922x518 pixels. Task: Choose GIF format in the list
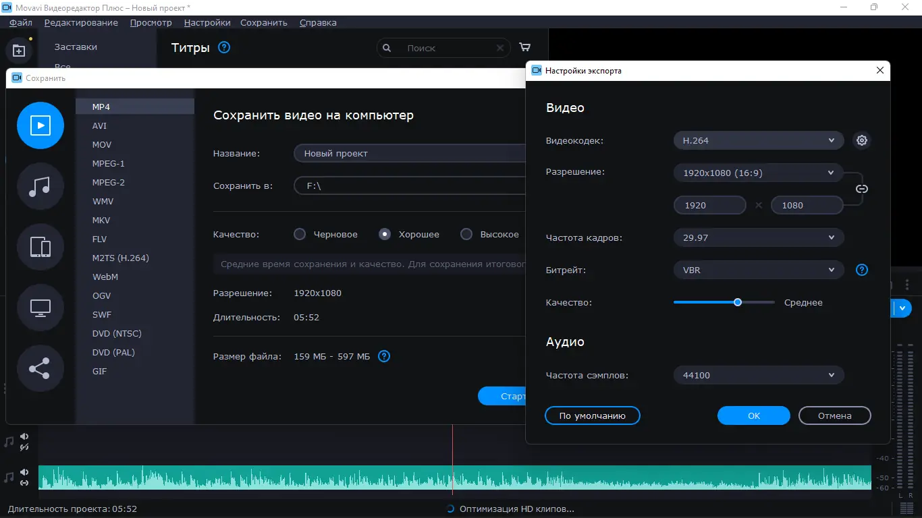click(x=135, y=371)
